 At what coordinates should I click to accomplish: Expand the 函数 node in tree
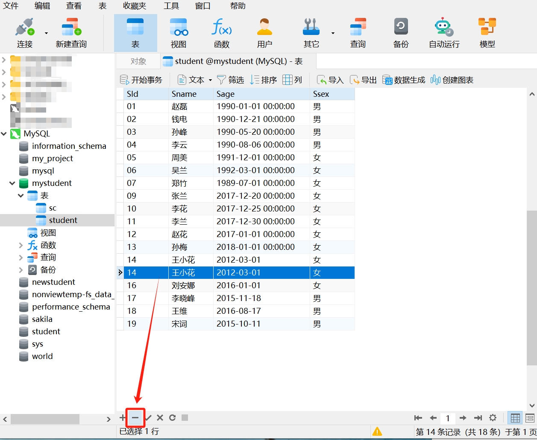(21, 245)
